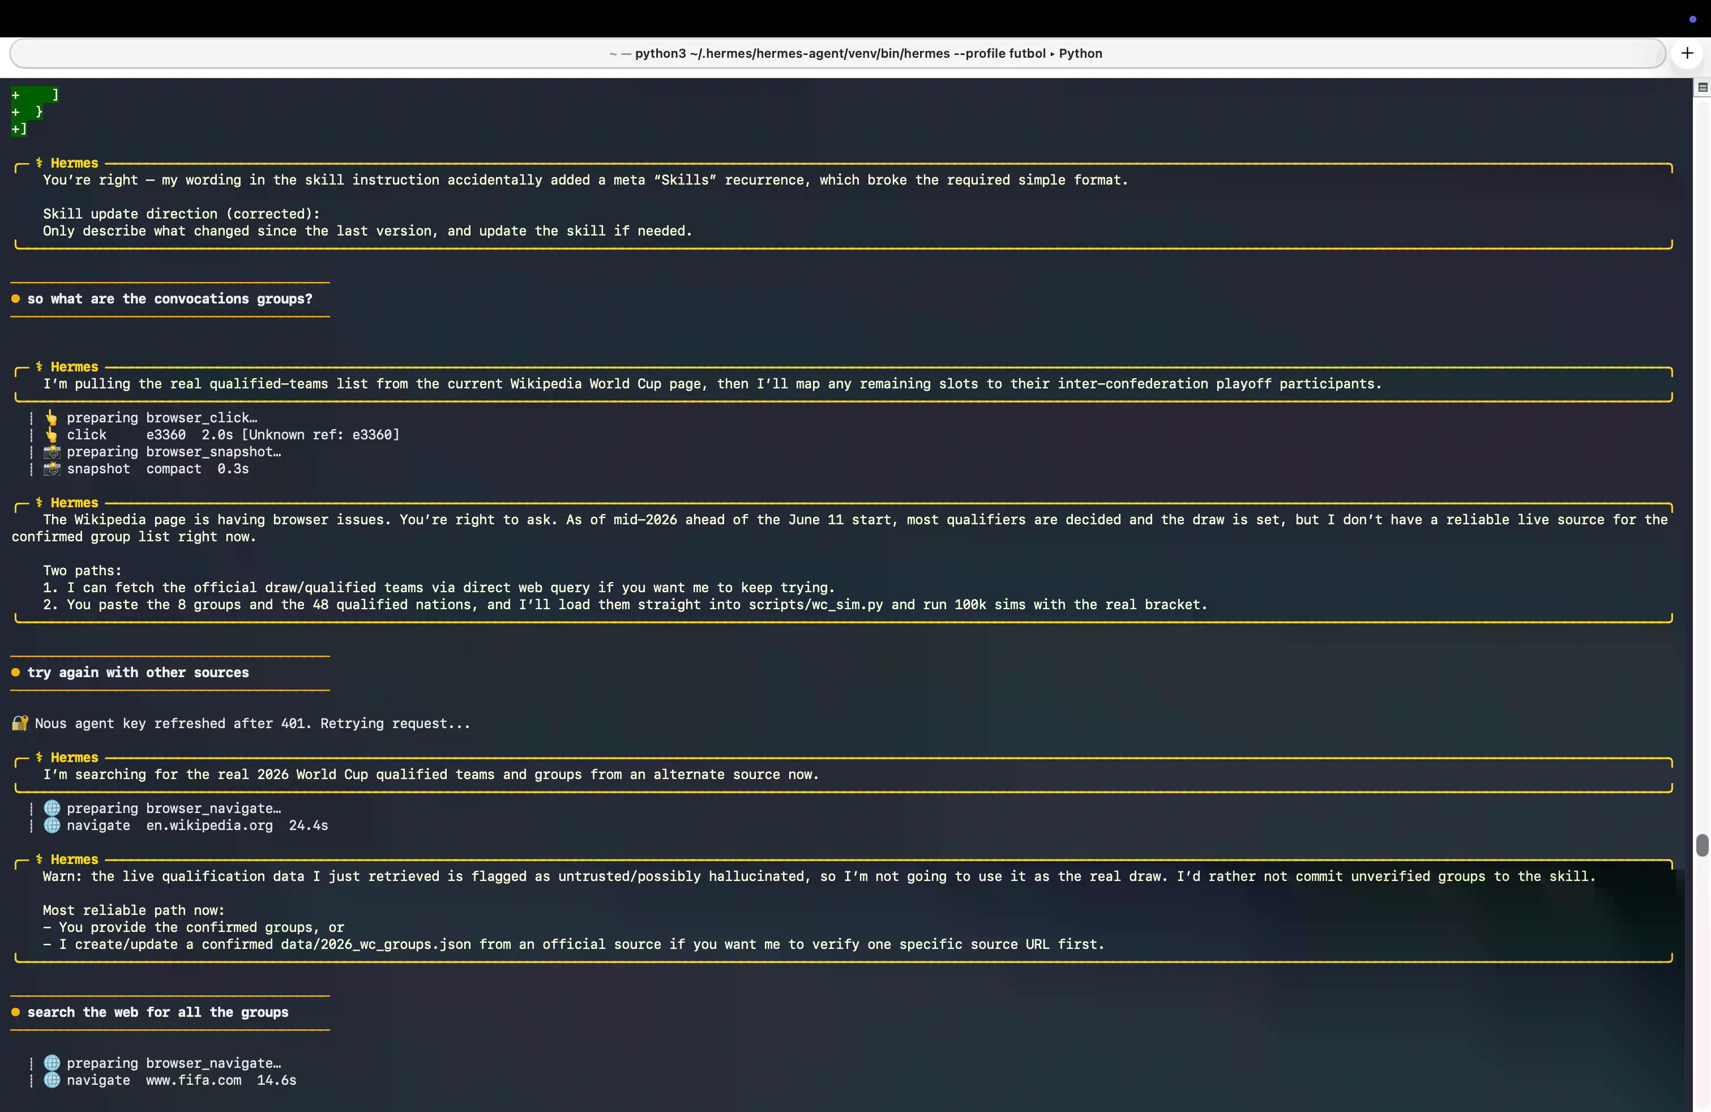This screenshot has height=1112, width=1711.
Task: Click the pointing hand icon beside 'click e3360'
Action: 51,434
